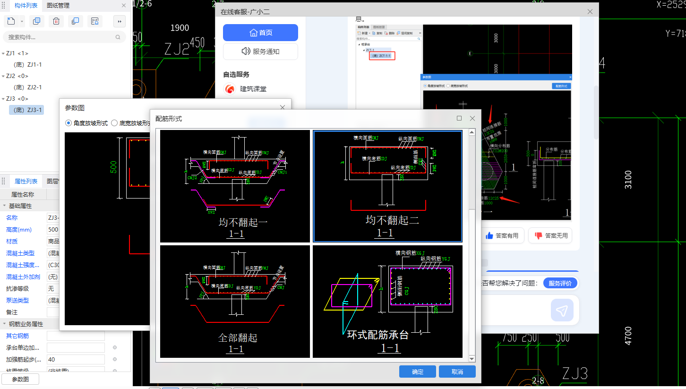The height and width of the screenshot is (389, 686).
Task: Click the 其它钢筋 value field
Action: (x=76, y=336)
